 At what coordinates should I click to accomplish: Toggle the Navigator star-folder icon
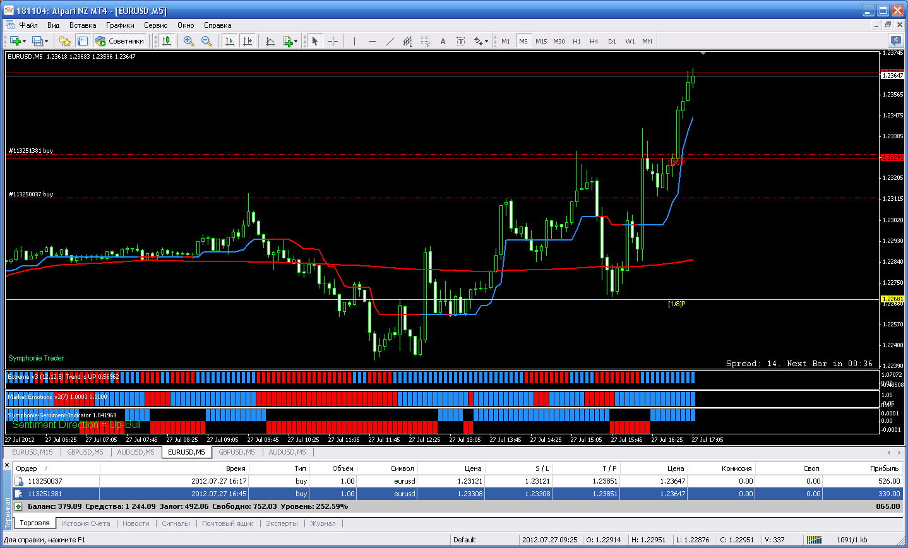point(64,41)
